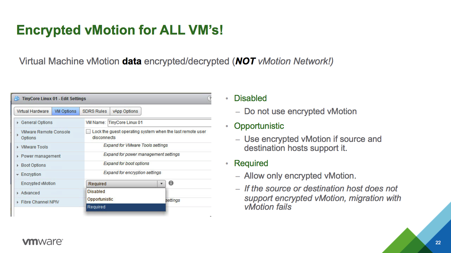
Task: Click the help question mark icon
Action: point(209,98)
